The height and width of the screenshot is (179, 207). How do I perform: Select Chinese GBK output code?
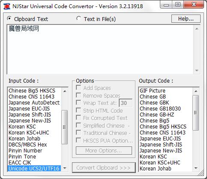click(x=166, y=103)
